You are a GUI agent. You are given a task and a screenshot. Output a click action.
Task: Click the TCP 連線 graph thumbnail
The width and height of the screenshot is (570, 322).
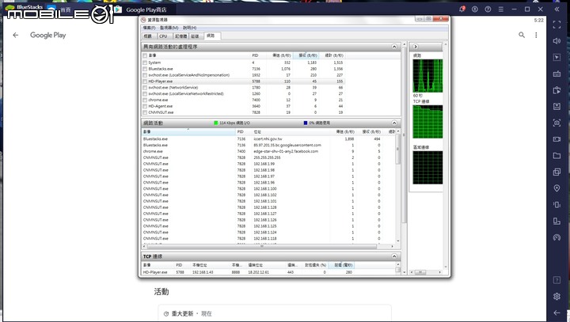click(427, 122)
